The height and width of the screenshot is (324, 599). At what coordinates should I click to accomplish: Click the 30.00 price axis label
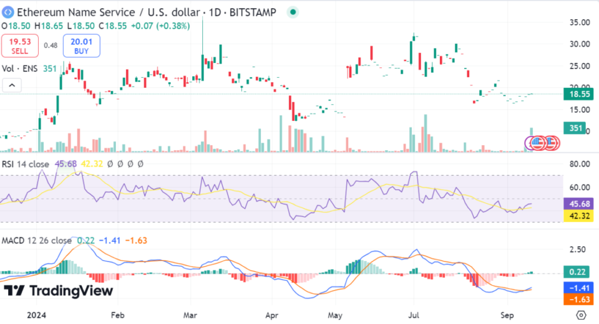(580, 44)
